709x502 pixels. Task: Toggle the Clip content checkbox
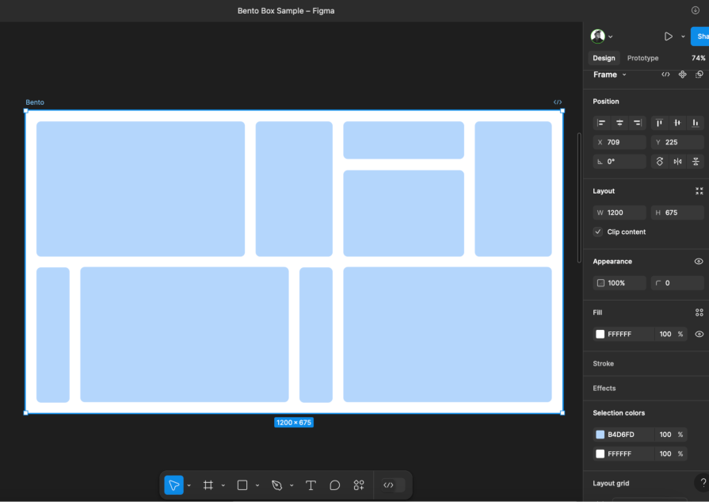pos(598,232)
